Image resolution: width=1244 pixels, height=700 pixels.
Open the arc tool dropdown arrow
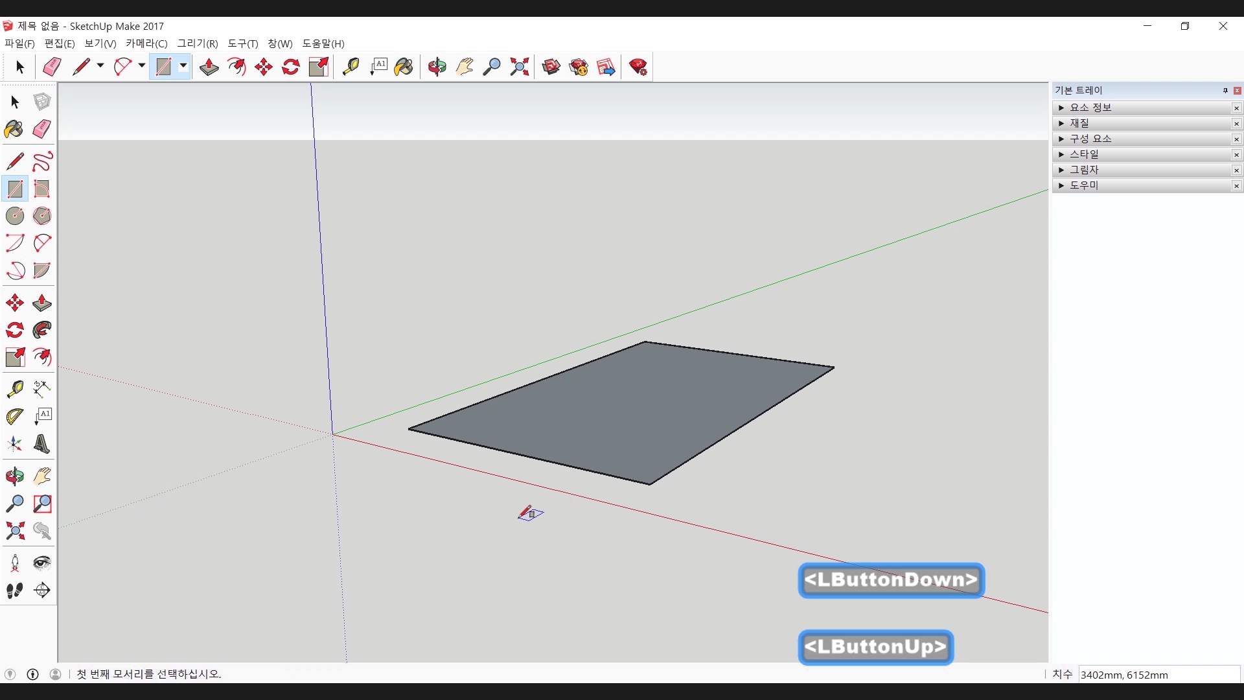pos(141,66)
